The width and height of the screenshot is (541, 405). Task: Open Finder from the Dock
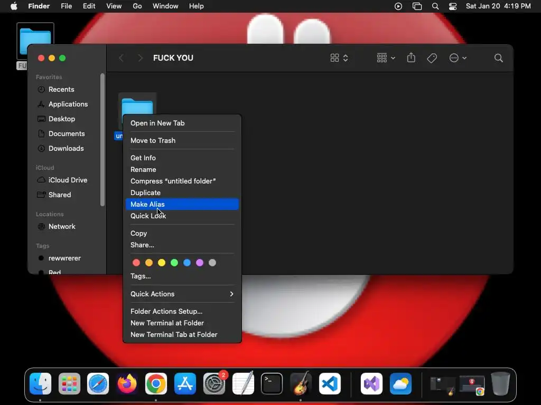point(40,384)
